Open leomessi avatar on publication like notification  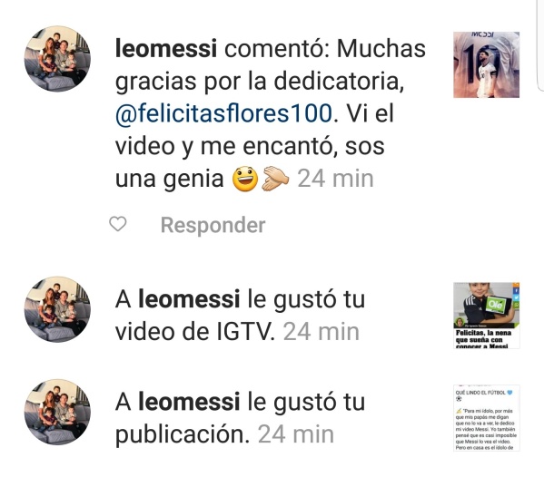[57, 412]
